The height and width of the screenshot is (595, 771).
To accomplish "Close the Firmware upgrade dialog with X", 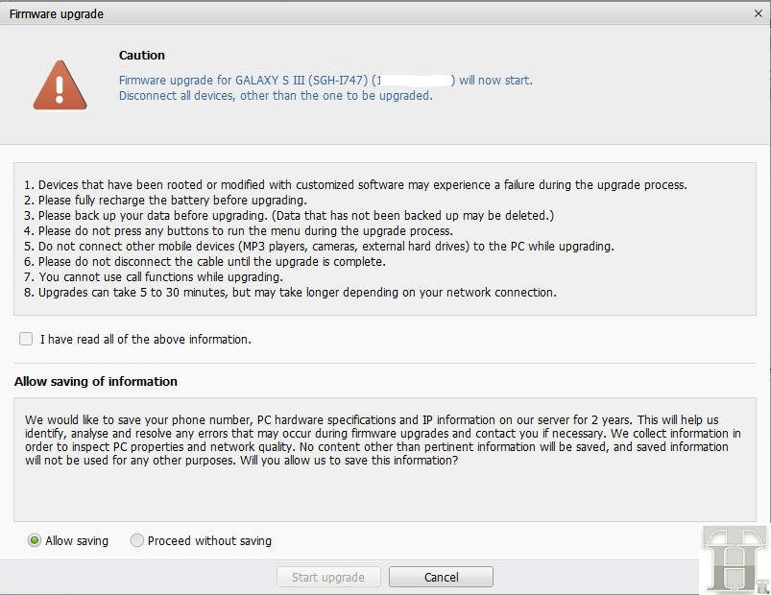I will [x=759, y=14].
